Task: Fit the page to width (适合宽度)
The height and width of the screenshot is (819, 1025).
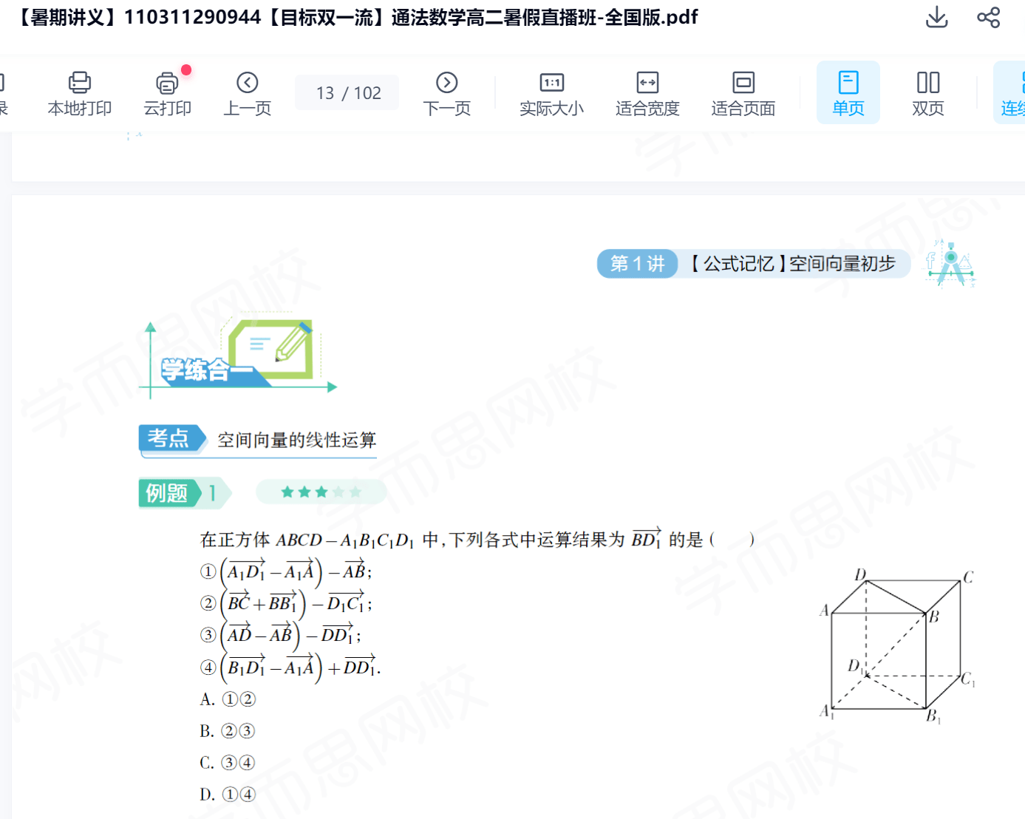Action: tap(647, 93)
